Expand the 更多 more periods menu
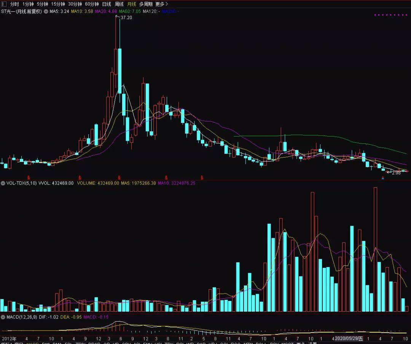 coord(161,4)
